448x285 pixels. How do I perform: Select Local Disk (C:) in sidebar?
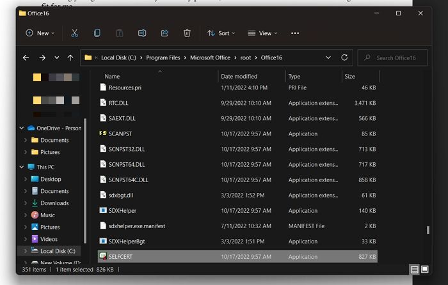58,251
